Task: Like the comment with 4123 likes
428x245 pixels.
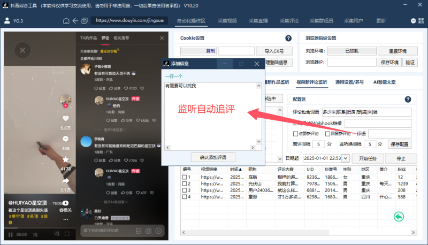Action: (x=126, y=88)
